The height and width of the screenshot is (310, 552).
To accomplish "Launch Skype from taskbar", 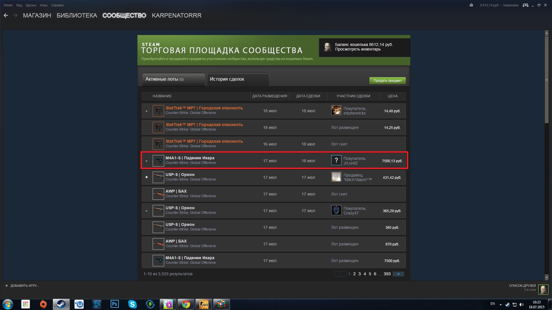I will (x=132, y=304).
